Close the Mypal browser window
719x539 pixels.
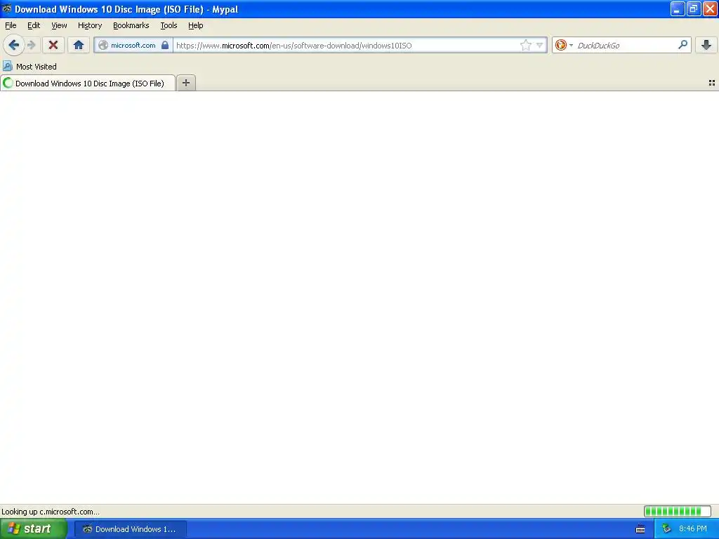coord(711,8)
